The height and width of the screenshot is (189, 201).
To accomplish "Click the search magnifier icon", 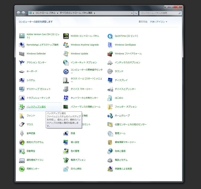I will (x=180, y=13).
